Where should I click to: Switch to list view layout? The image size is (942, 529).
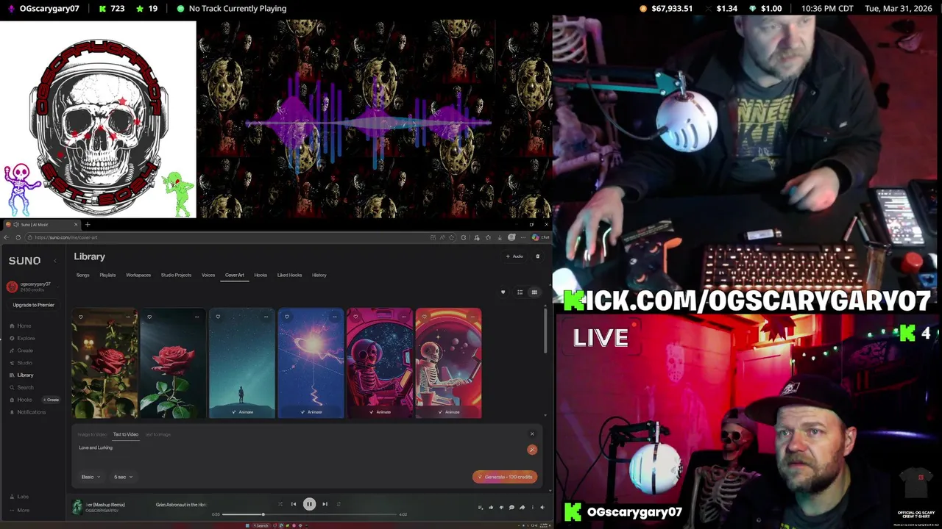tap(520, 292)
